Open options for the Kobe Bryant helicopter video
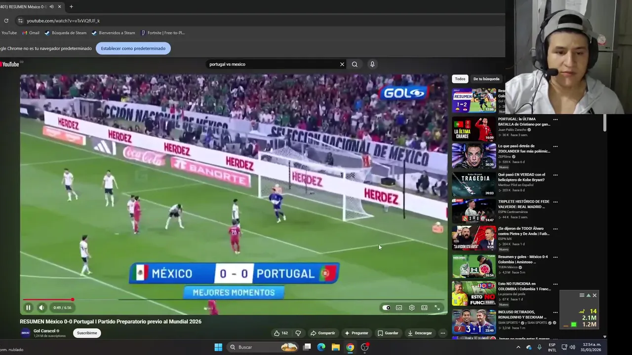Viewport: 632px width, 355px height. (x=555, y=175)
